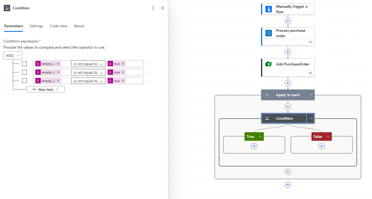This screenshot has width=372, height=199.
Task: Collapse the Condition details panel
Action: pyautogui.click(x=163, y=8)
